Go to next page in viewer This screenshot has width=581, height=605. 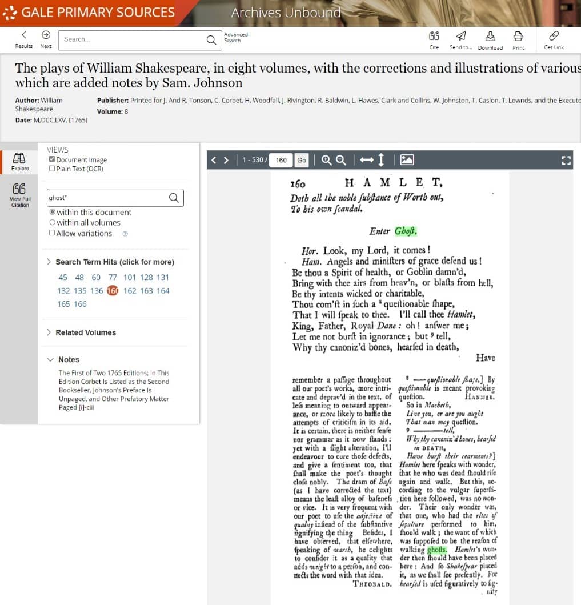[226, 160]
